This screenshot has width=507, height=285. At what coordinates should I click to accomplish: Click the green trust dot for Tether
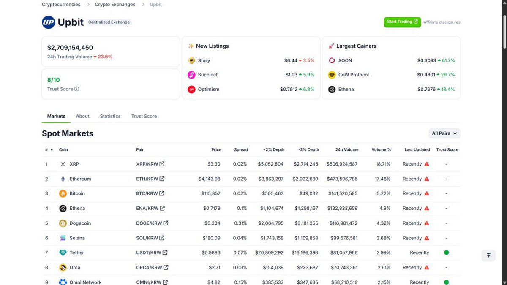[447, 252]
